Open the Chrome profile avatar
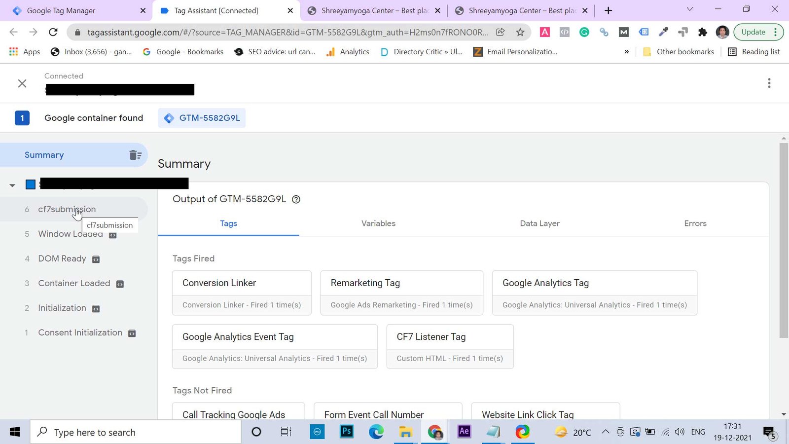This screenshot has height=444, width=789. (722, 32)
